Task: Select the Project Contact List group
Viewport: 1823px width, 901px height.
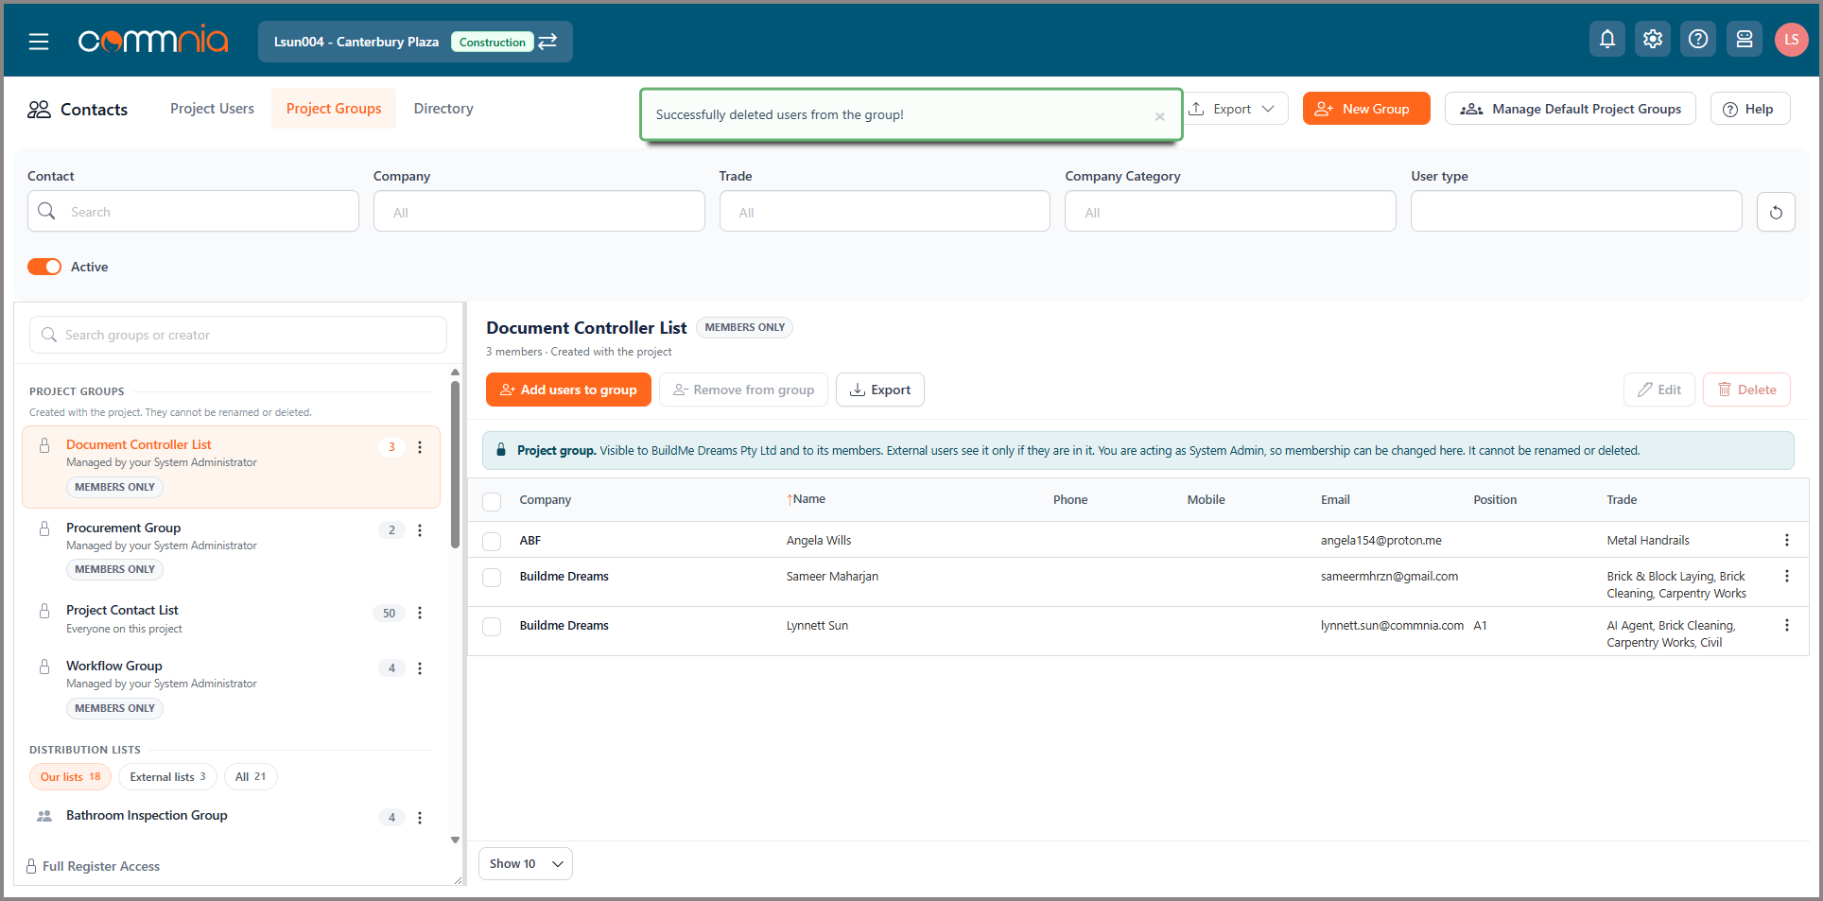Action: click(231, 619)
